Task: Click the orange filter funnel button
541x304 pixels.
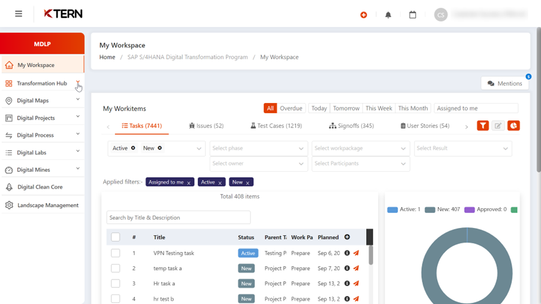Action: pyautogui.click(x=483, y=126)
